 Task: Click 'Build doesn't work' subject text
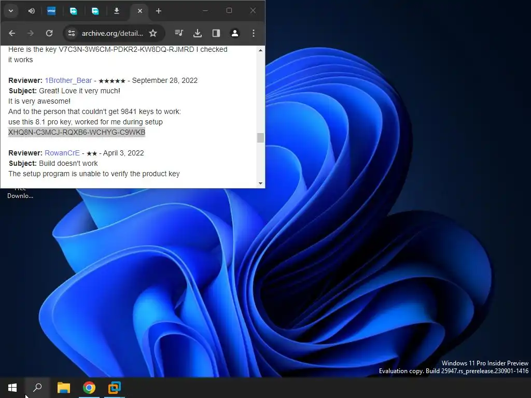coord(68,163)
